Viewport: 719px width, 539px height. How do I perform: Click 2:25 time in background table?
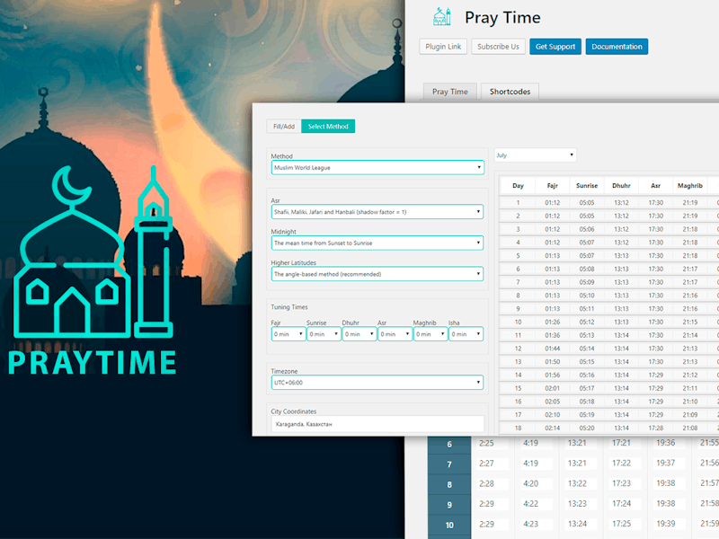[x=486, y=443]
